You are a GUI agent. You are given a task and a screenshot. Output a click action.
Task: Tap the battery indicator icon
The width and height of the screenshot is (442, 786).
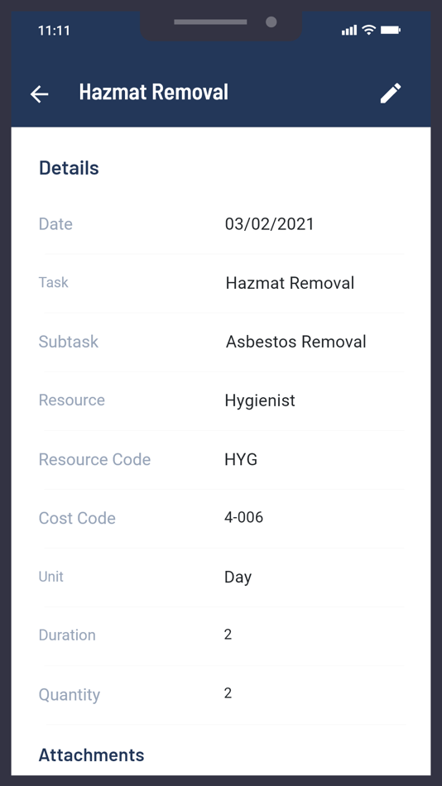391,30
